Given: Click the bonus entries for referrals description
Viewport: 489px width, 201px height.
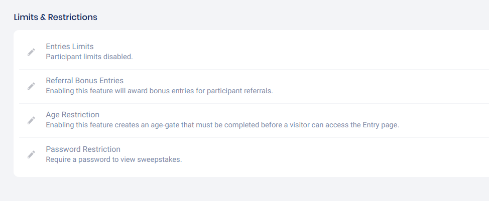Looking at the screenshot, I should click(x=159, y=91).
